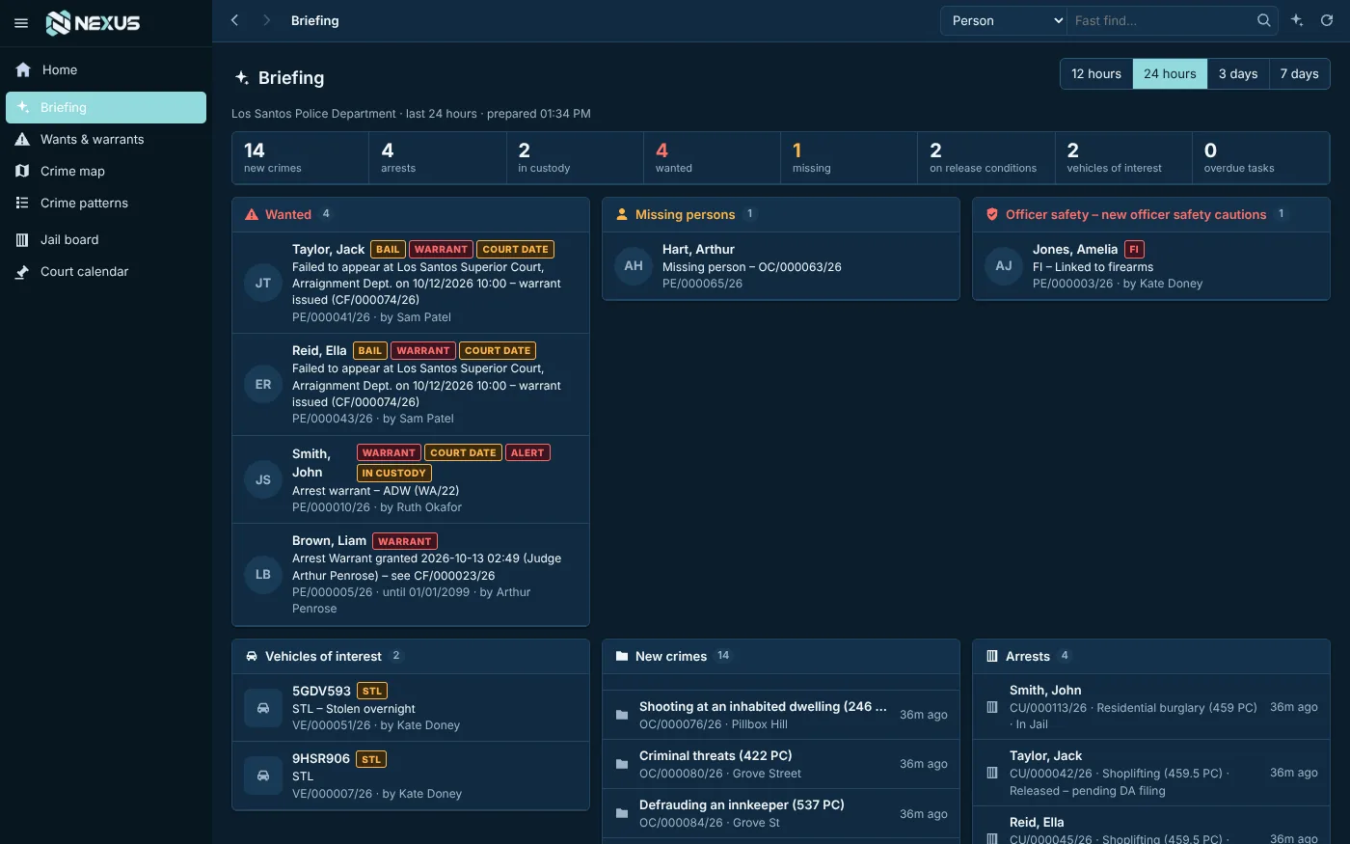1350x844 pixels.
Task: Click the 4 arrests stat tile
Action: pos(438,157)
